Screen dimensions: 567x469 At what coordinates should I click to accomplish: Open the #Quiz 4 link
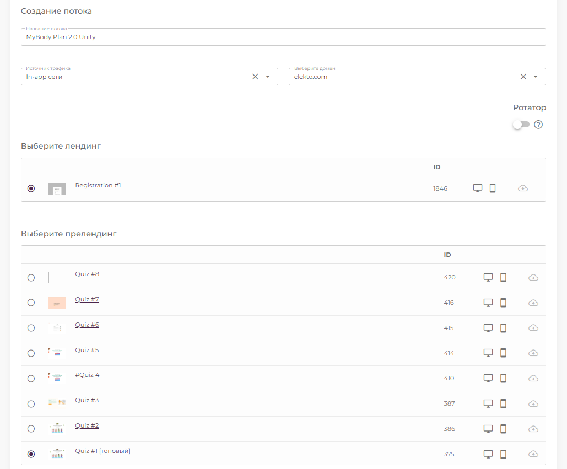tap(87, 375)
